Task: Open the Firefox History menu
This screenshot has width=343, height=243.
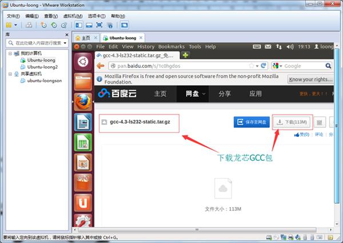Action: (146, 47)
